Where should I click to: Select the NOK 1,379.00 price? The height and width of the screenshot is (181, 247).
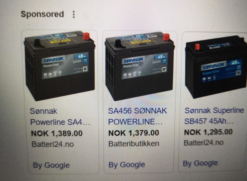(134, 133)
